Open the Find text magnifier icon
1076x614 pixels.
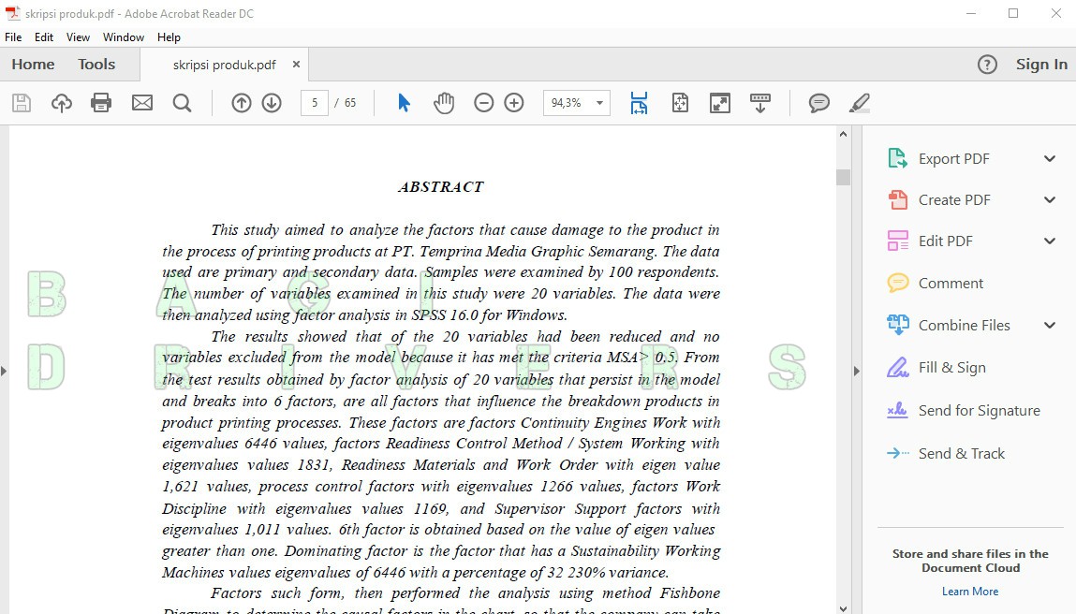coord(182,103)
